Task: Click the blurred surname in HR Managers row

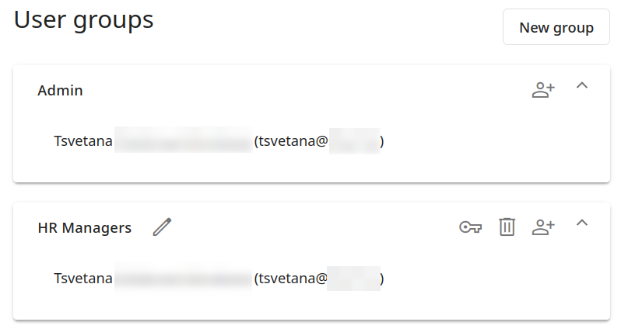Action: (183, 279)
